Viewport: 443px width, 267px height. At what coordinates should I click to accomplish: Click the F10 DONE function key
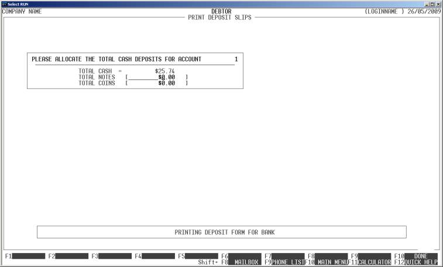tap(420, 256)
